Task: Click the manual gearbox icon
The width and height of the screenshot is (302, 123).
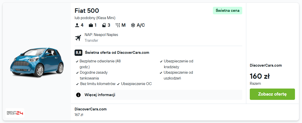Action: [x=118, y=25]
